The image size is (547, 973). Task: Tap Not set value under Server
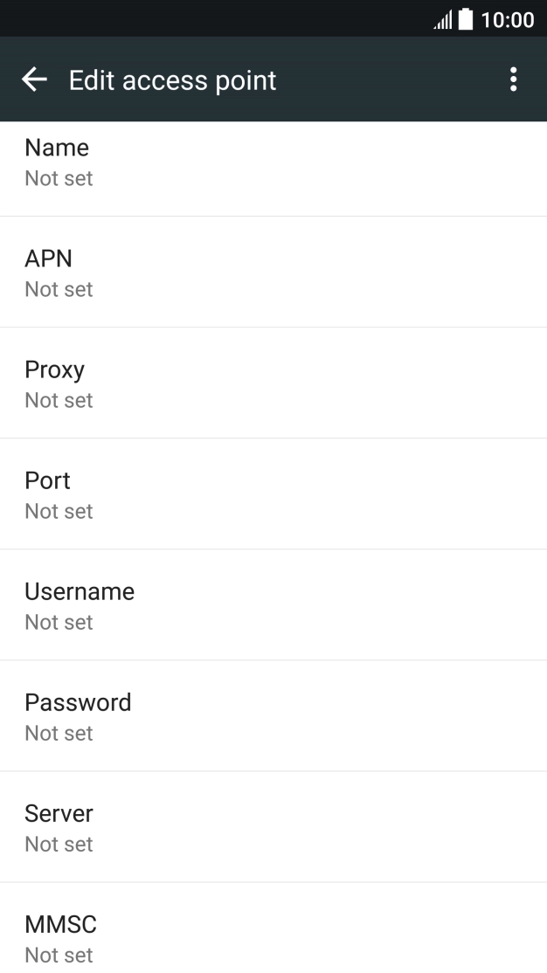coord(59,845)
